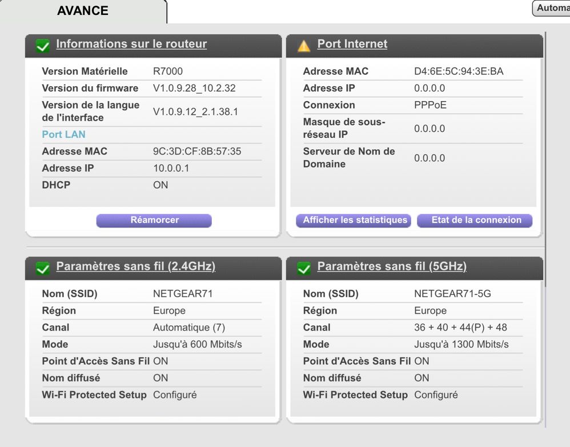
Task: Click Afficher les statistiques button
Action: pyautogui.click(x=354, y=221)
